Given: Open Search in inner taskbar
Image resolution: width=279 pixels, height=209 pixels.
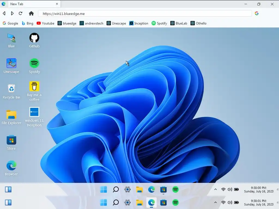Looking at the screenshot, I should pos(116,189).
